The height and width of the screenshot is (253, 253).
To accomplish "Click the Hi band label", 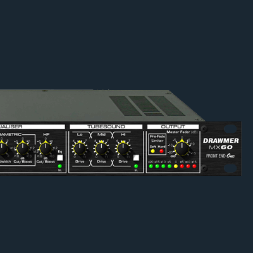I will point(123,134).
